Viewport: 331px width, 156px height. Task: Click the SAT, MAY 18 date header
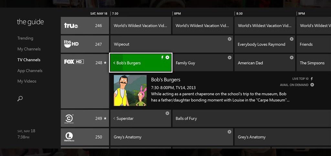[99, 14]
